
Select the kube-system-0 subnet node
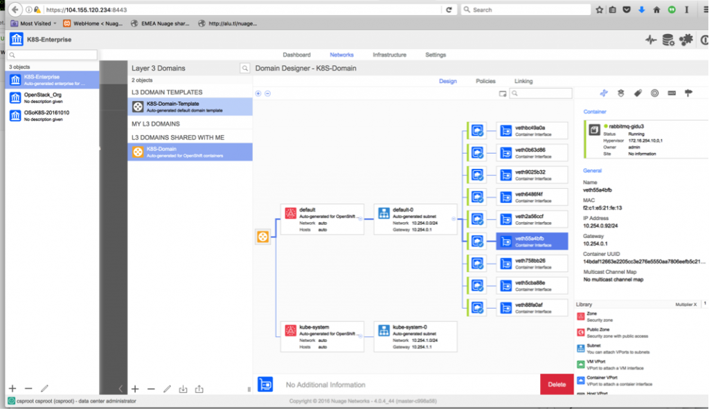pyautogui.click(x=415, y=337)
